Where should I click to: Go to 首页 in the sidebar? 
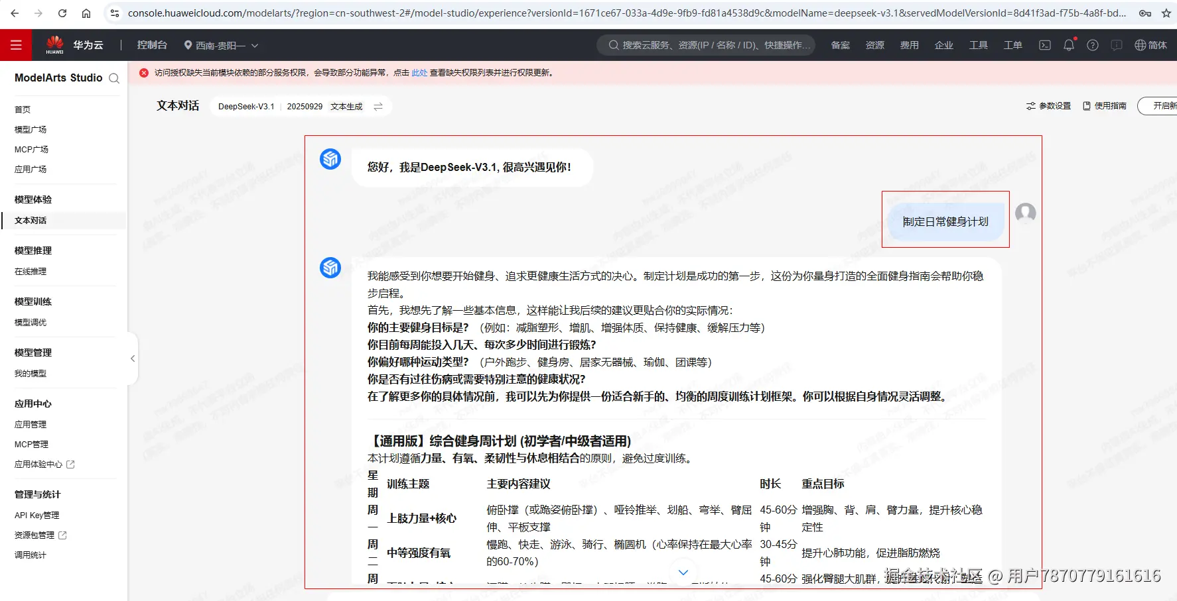coord(23,109)
